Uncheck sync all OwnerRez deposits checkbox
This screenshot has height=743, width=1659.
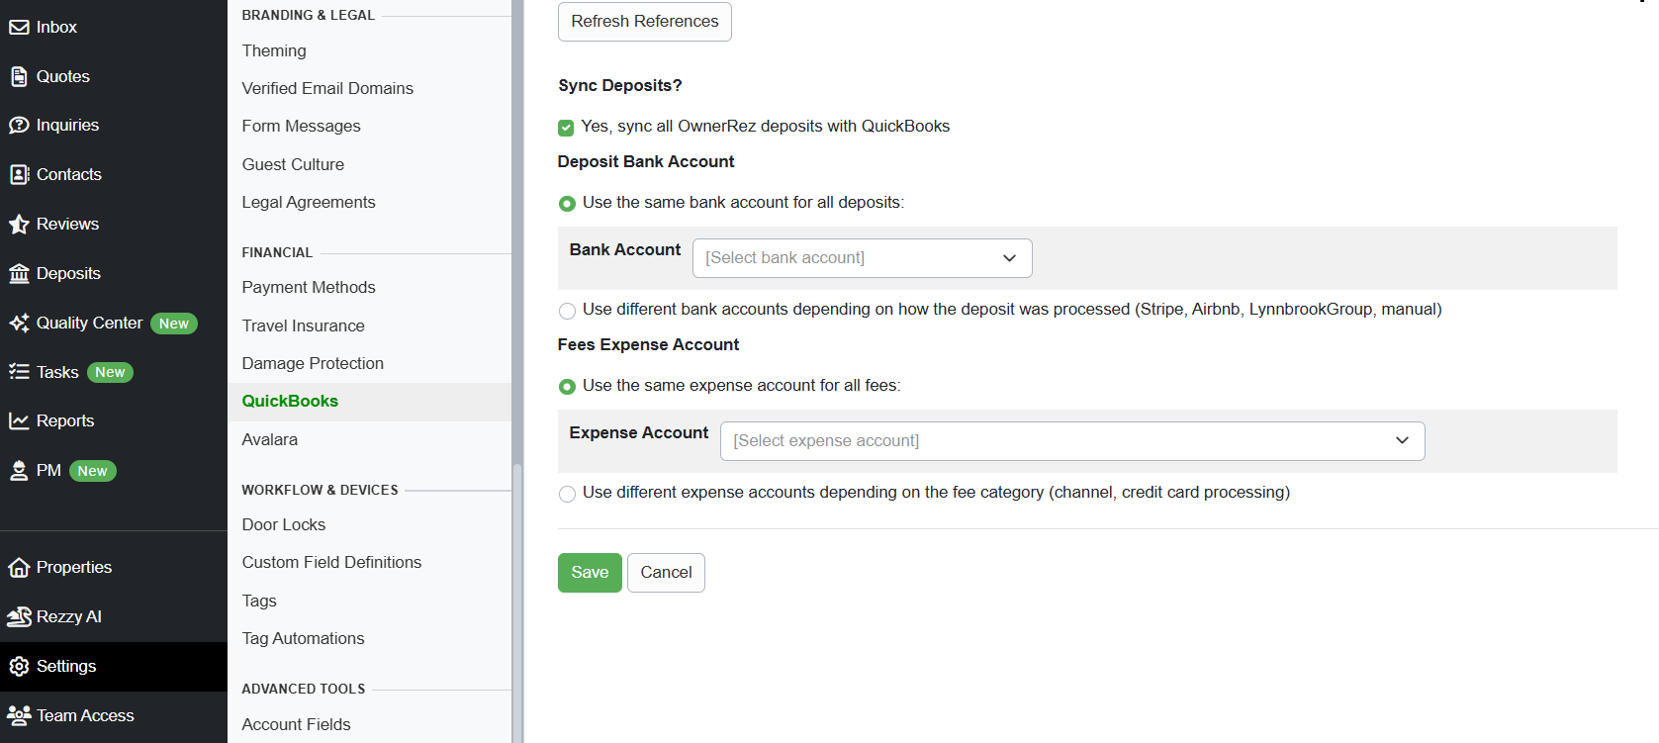(x=566, y=128)
